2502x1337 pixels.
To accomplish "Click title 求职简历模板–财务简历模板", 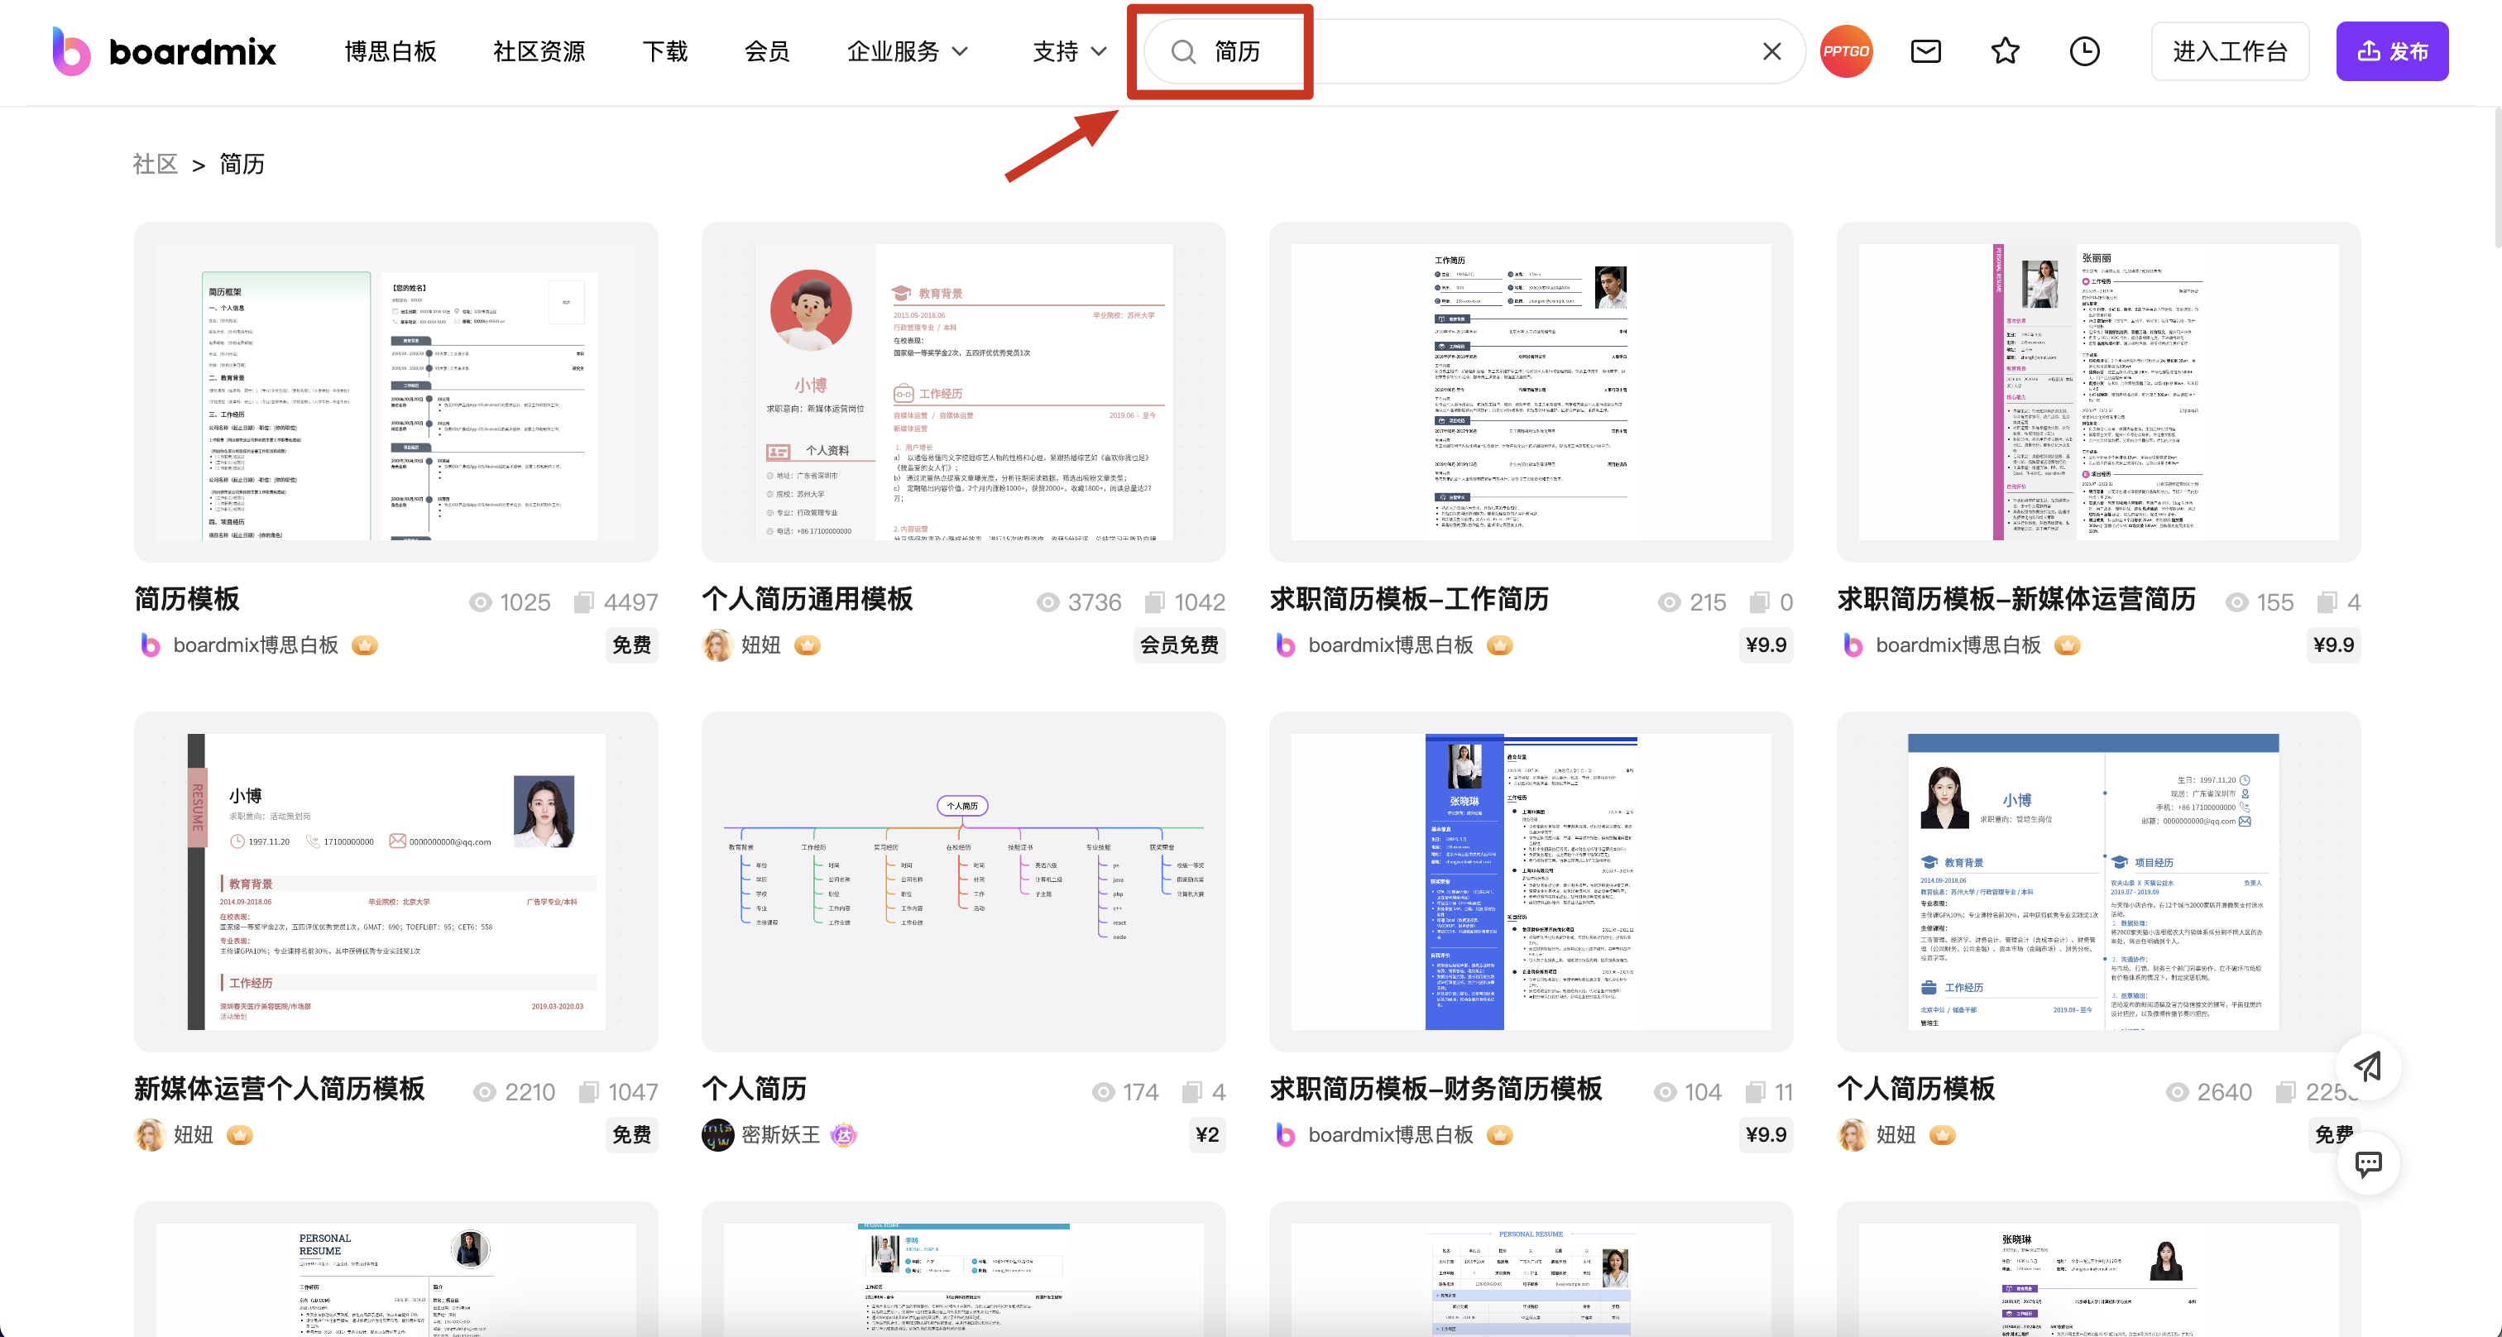I will [1436, 1089].
